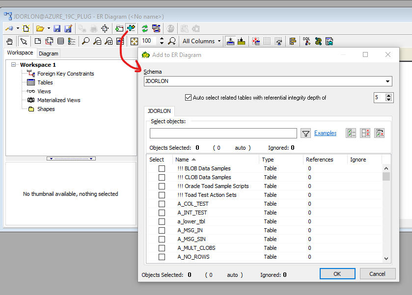Check the !!! BLOB Data Samples row

pos(162,168)
